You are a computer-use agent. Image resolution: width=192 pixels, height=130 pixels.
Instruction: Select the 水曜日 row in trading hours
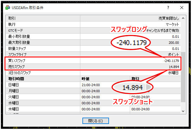click(x=14, y=103)
